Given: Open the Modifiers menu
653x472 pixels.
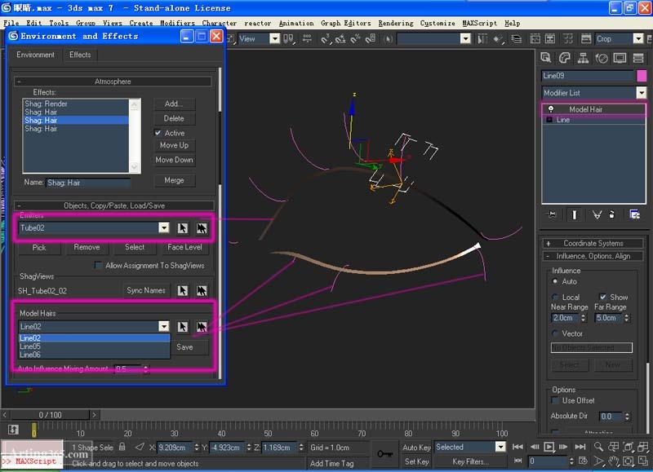Looking at the screenshot, I should [x=177, y=24].
